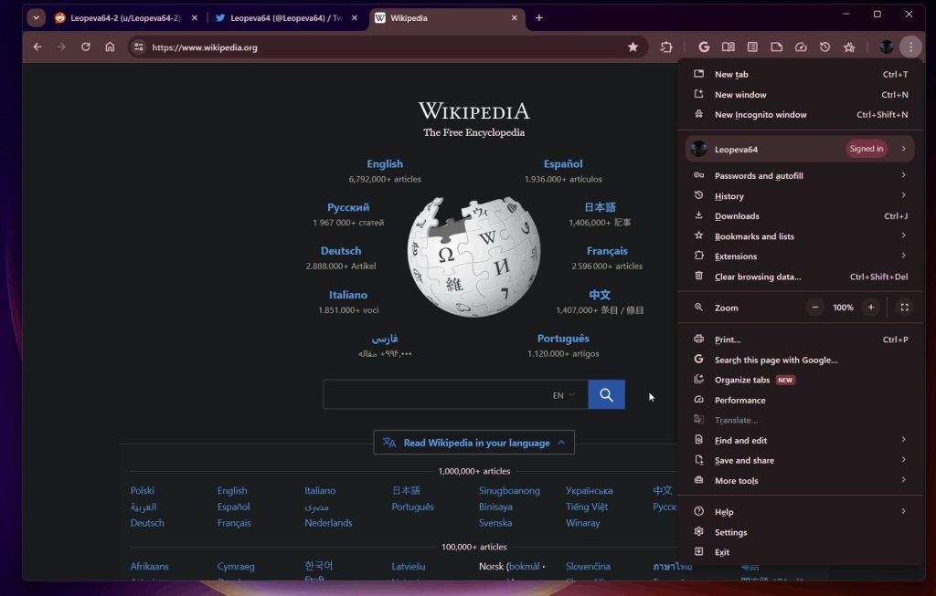Select Organize tabs menu item

[800, 381]
